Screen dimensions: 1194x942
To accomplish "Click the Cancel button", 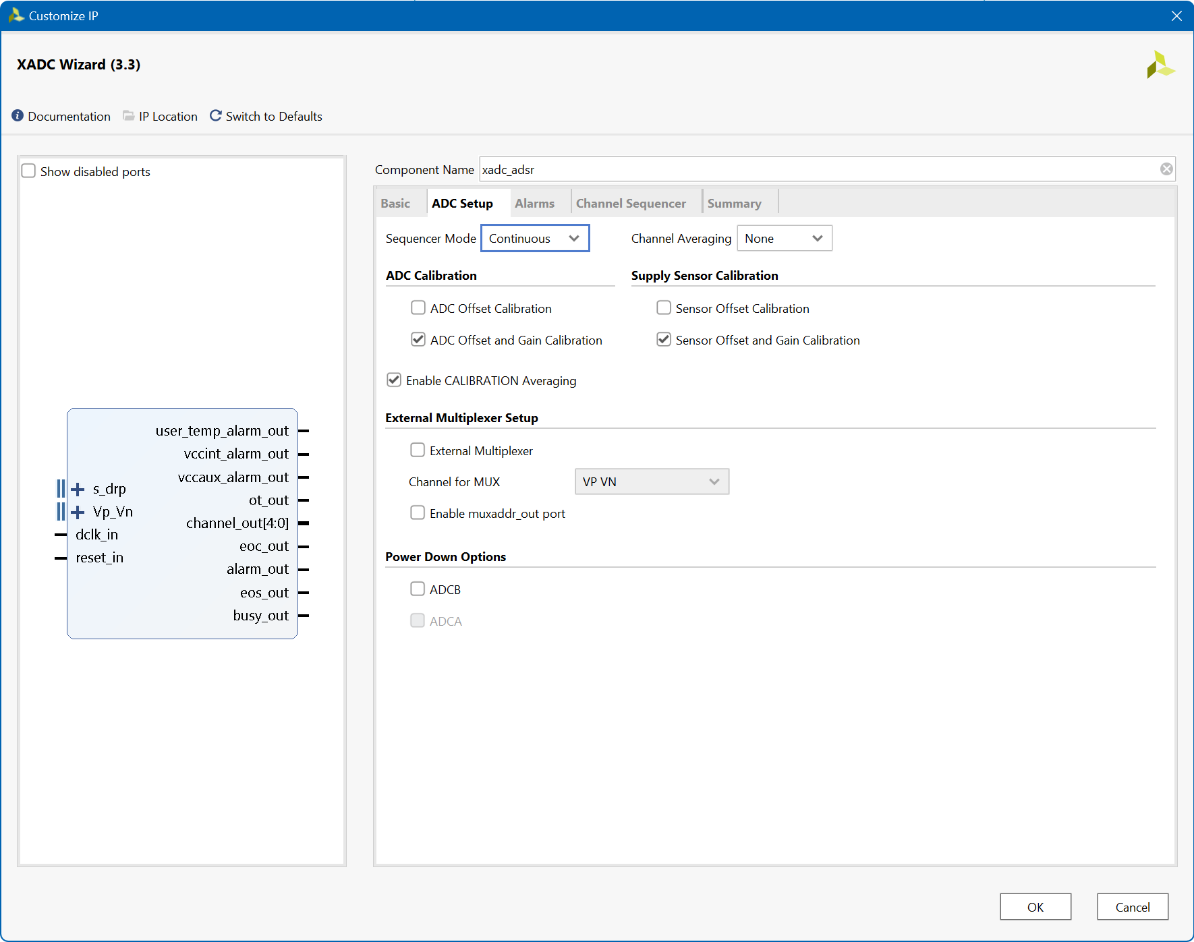I will (1133, 907).
